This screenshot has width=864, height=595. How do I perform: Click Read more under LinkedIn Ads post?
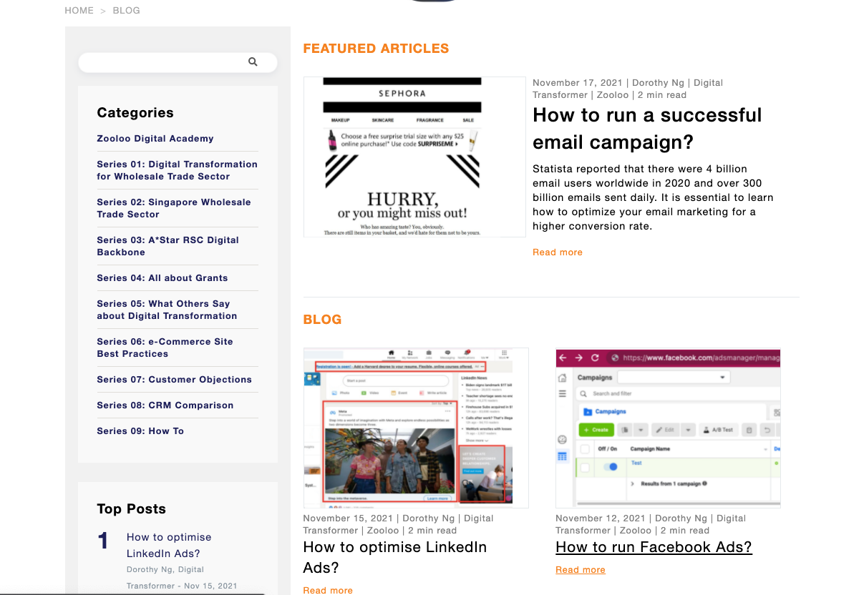click(x=328, y=590)
